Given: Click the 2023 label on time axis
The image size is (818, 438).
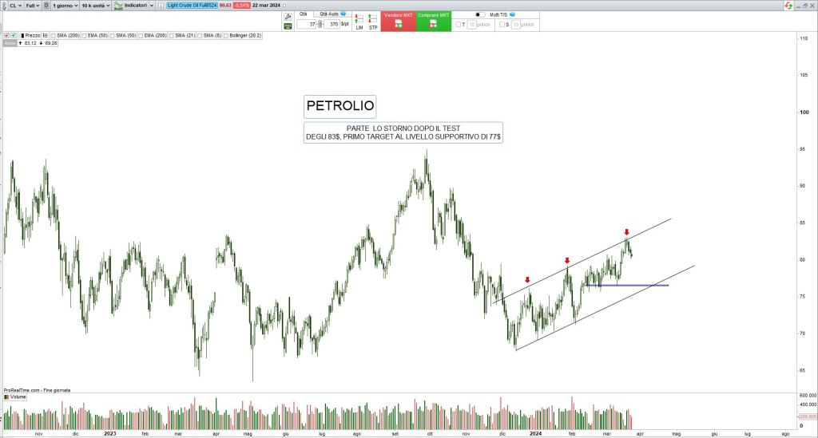Looking at the screenshot, I should [x=109, y=433].
